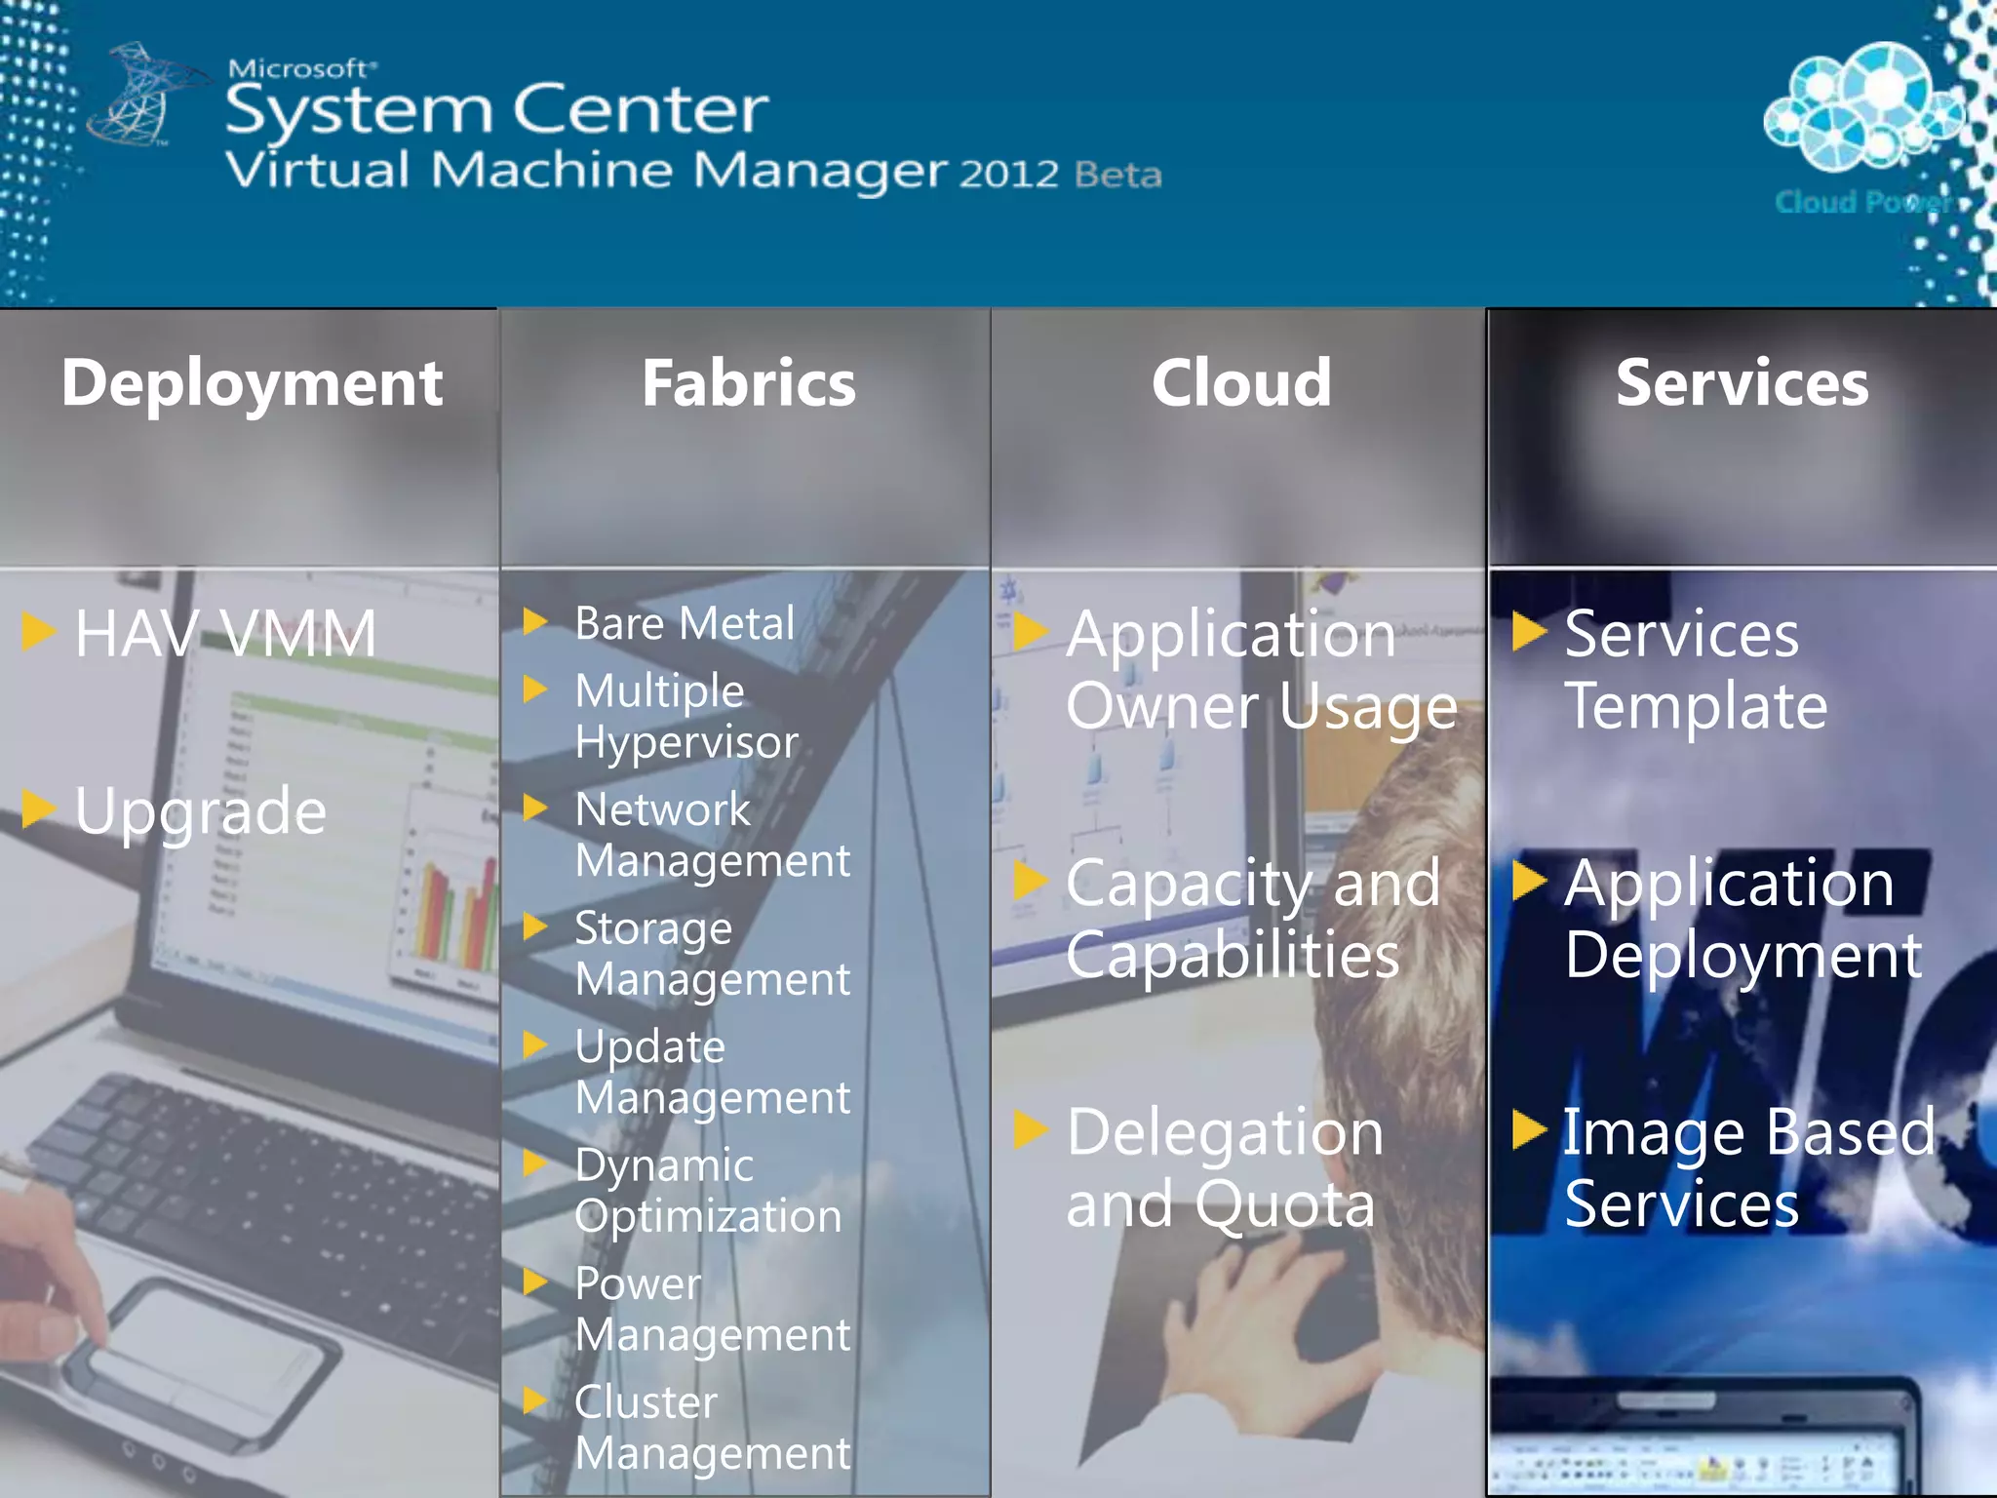Click the 'HAV VMM' bullet text

click(x=225, y=634)
